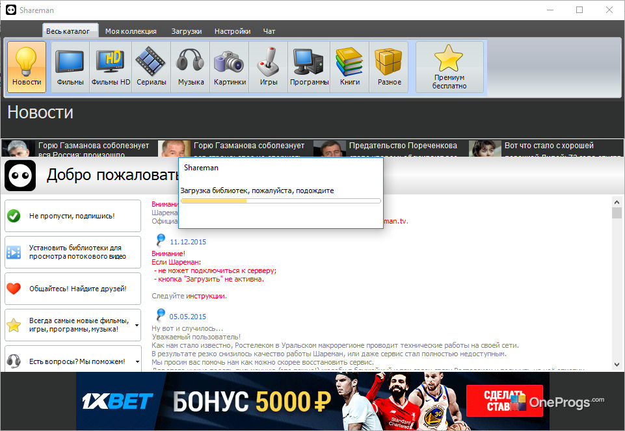Expand the arrow on Есть вопросы? Мы поможем!

137,361
